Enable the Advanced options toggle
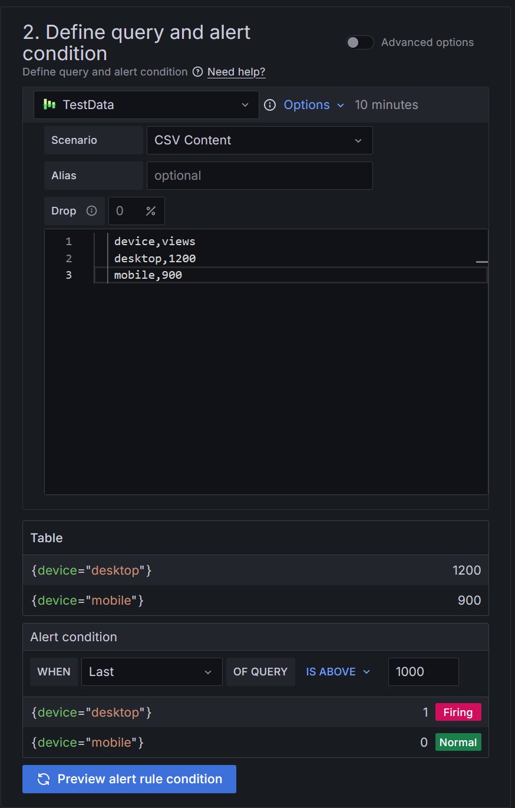The image size is (515, 808). pyautogui.click(x=359, y=42)
